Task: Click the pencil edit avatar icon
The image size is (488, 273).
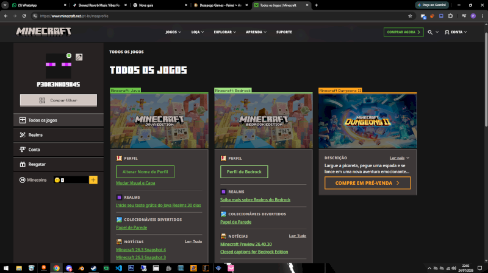Action: point(79,57)
